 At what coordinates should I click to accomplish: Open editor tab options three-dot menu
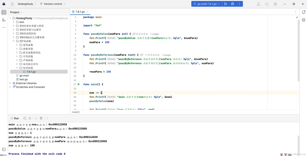pos(296,12)
